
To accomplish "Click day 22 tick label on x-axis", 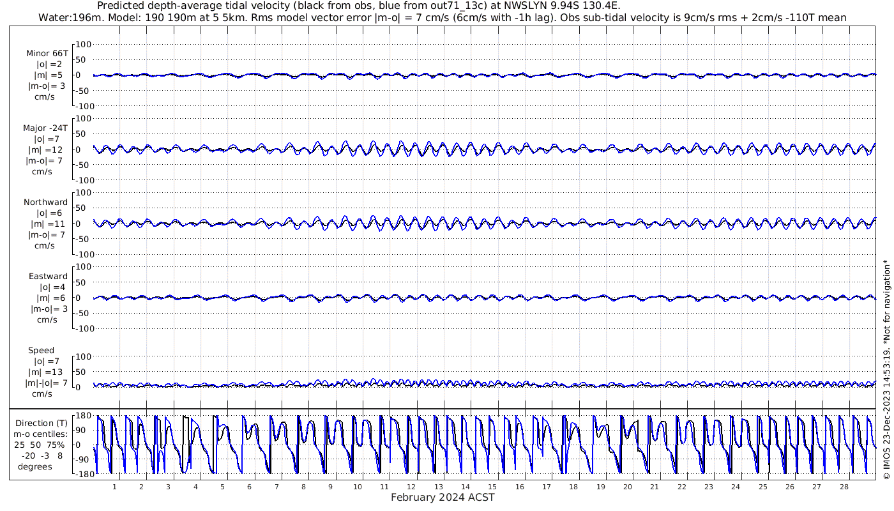I will [x=681, y=487].
